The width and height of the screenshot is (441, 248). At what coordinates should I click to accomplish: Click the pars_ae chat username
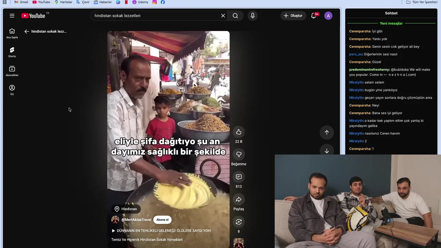tap(356, 54)
